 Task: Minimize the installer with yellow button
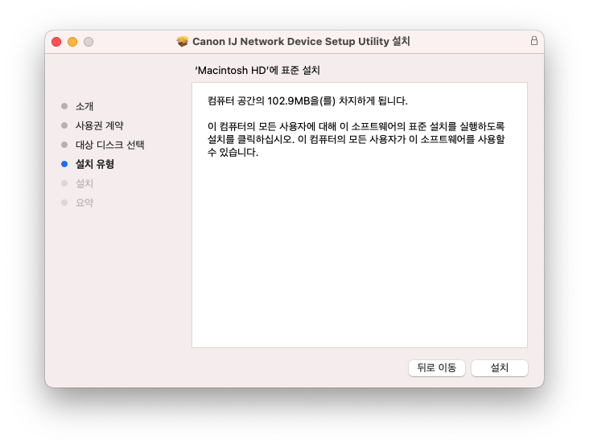pyautogui.click(x=72, y=42)
